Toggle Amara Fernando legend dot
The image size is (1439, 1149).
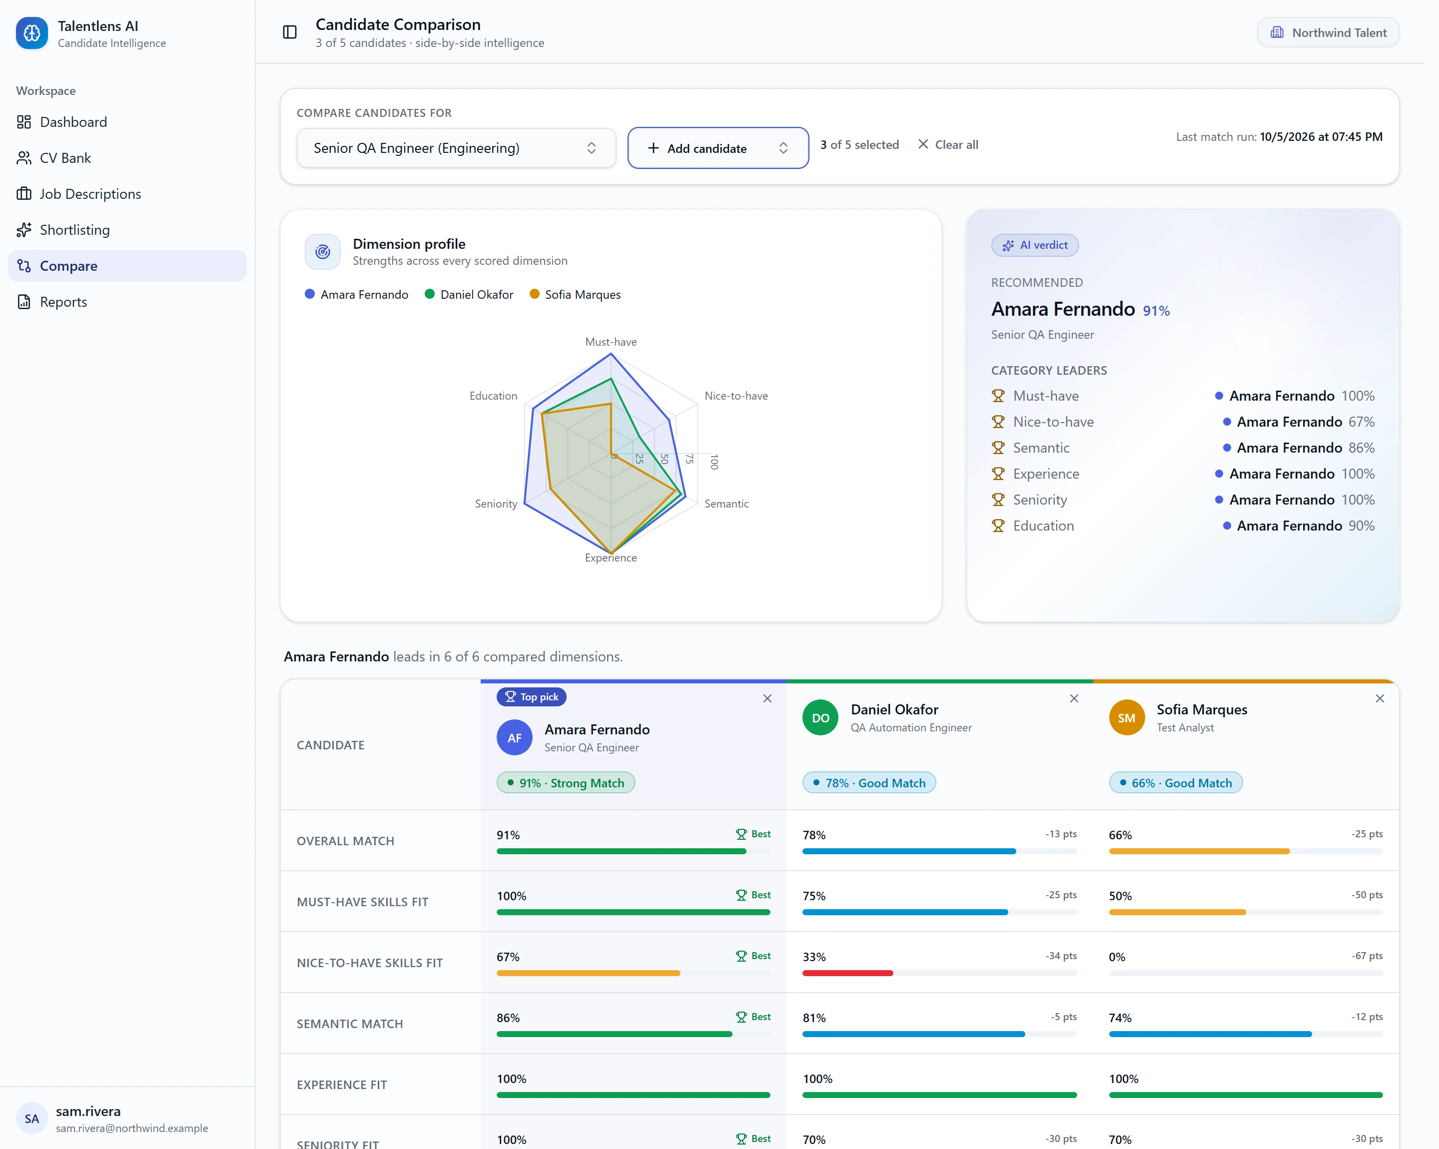click(310, 294)
